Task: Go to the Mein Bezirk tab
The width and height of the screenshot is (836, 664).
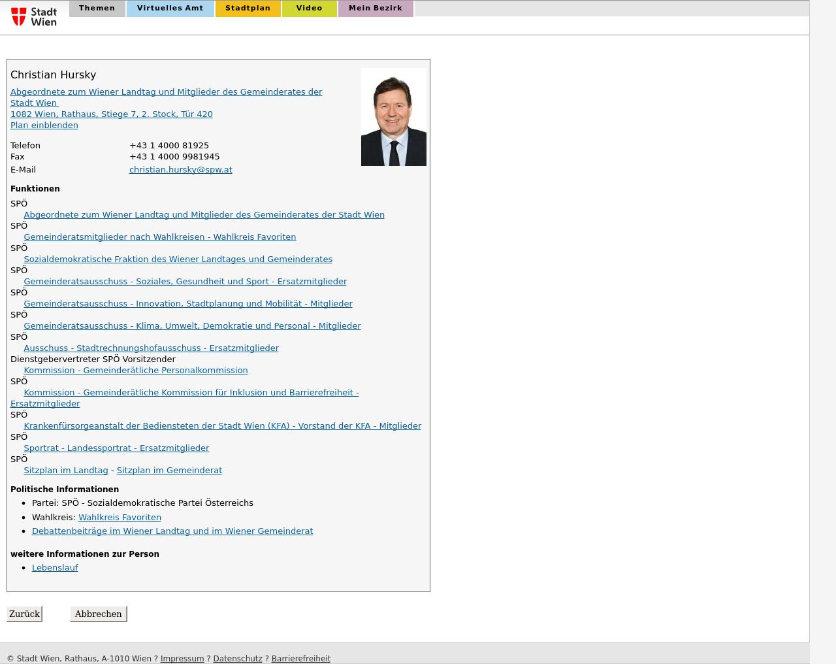Action: pyautogui.click(x=376, y=8)
